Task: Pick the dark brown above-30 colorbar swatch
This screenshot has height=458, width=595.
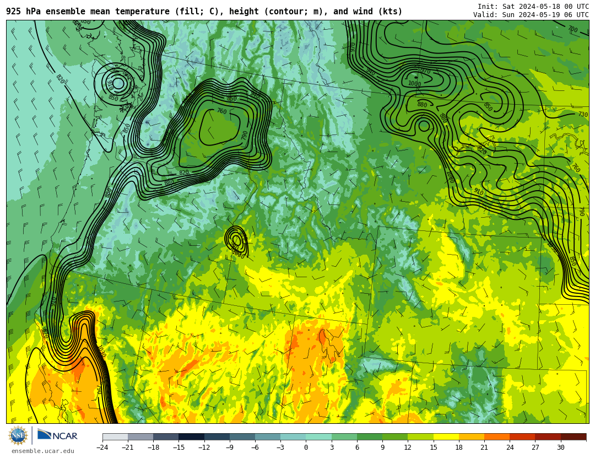Action: [573, 437]
